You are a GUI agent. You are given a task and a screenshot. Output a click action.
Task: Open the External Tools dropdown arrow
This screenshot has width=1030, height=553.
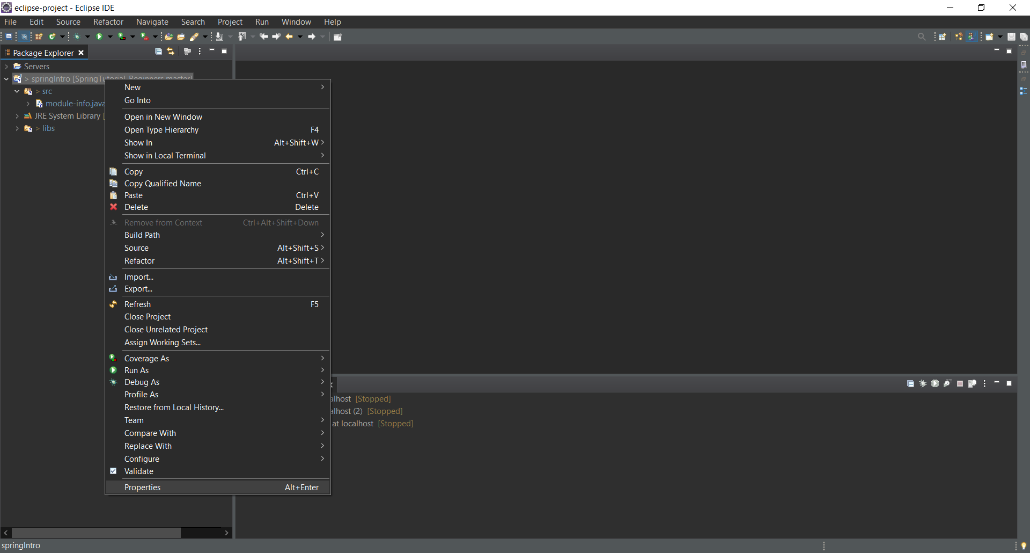click(x=155, y=37)
